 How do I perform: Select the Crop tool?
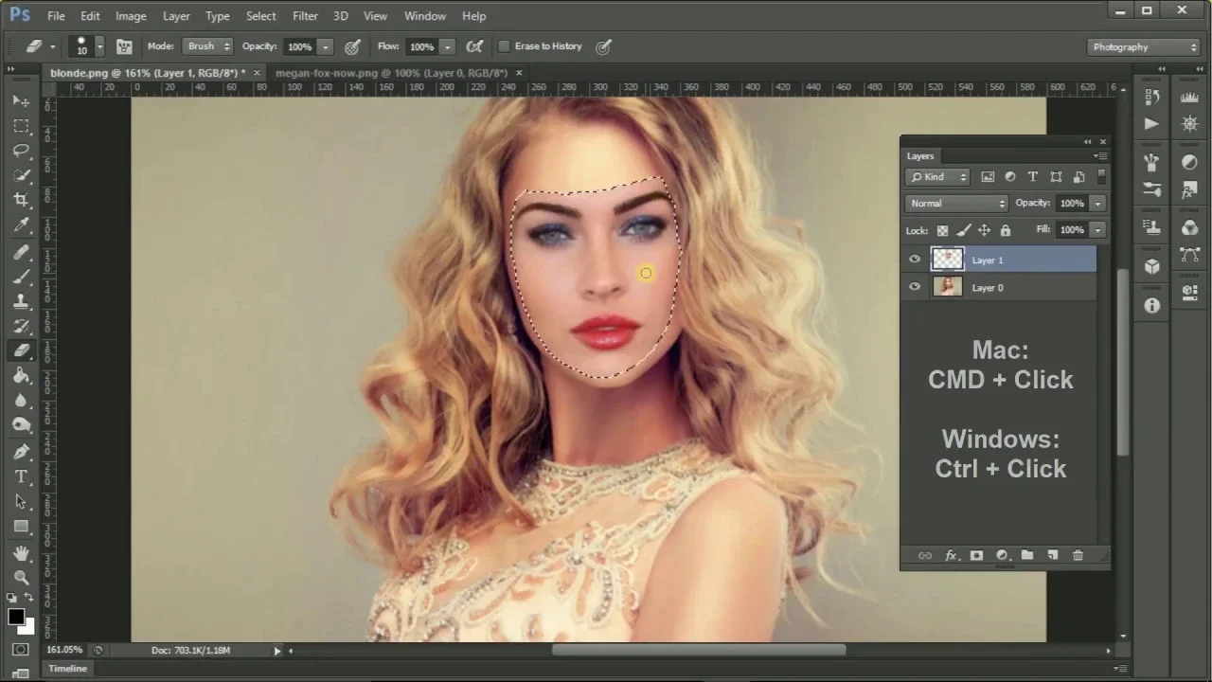[x=21, y=200]
